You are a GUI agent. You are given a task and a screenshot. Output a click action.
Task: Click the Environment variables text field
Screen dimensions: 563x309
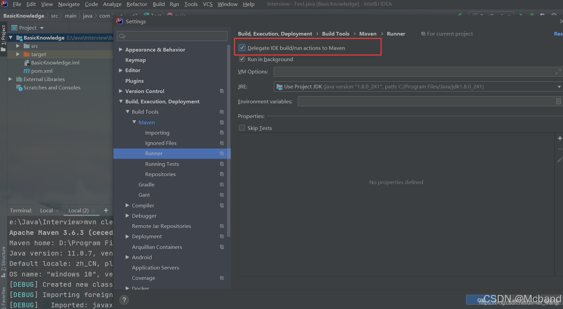point(430,101)
